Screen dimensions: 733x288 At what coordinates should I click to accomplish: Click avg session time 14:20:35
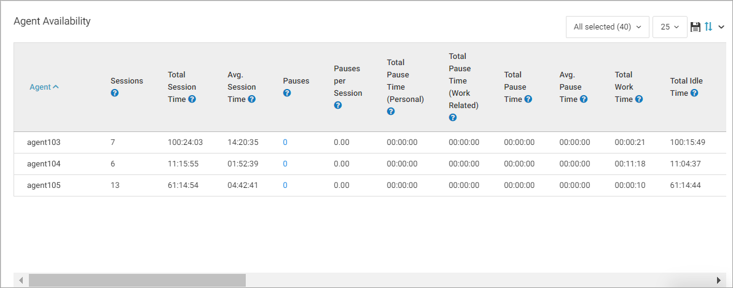point(243,142)
